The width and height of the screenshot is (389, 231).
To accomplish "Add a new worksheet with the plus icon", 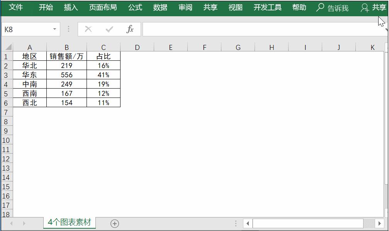I will (x=115, y=223).
